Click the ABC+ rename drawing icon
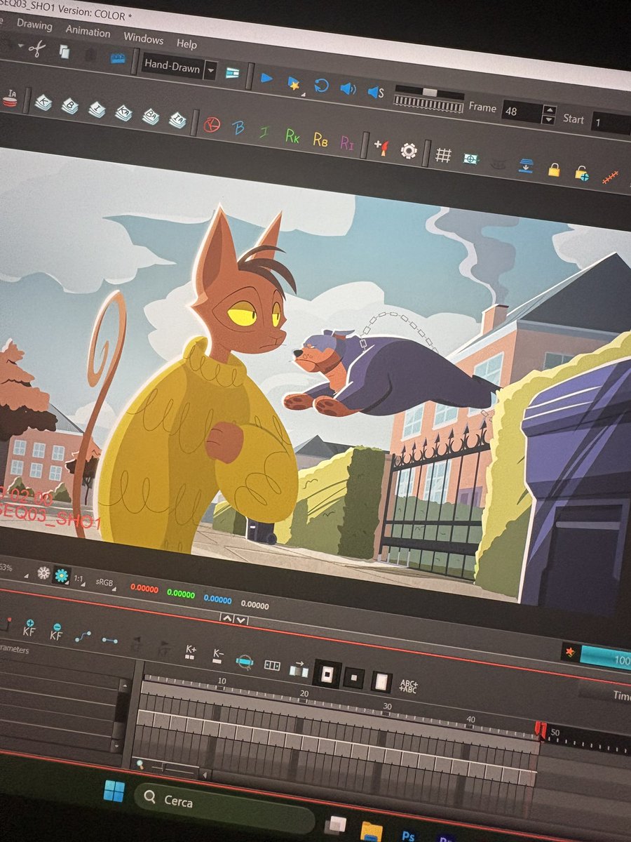This screenshot has width=631, height=842. [409, 687]
